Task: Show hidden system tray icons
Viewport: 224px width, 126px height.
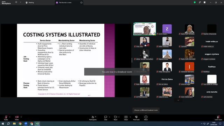Action: pyautogui.click(x=202, y=124)
